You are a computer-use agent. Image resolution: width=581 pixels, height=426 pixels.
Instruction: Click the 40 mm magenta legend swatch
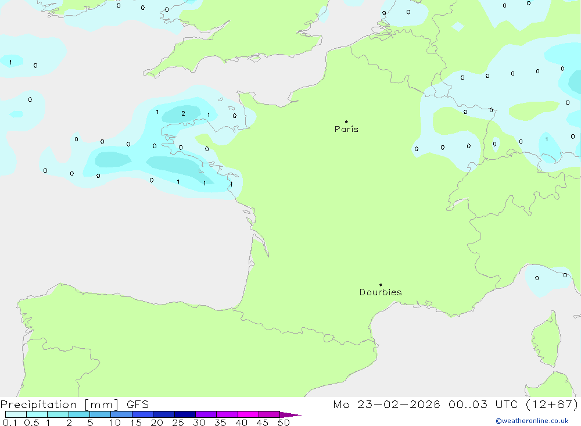click(248, 414)
